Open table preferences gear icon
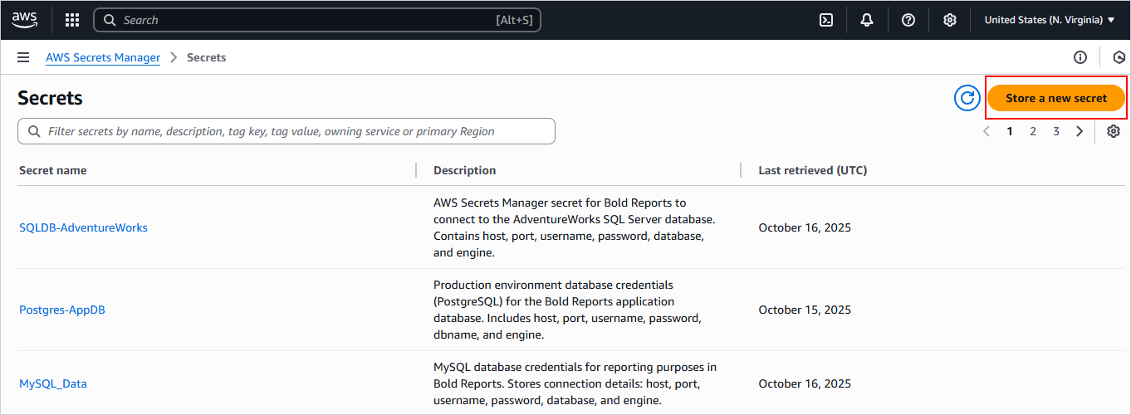Viewport: 1131px width, 415px height. coord(1114,131)
